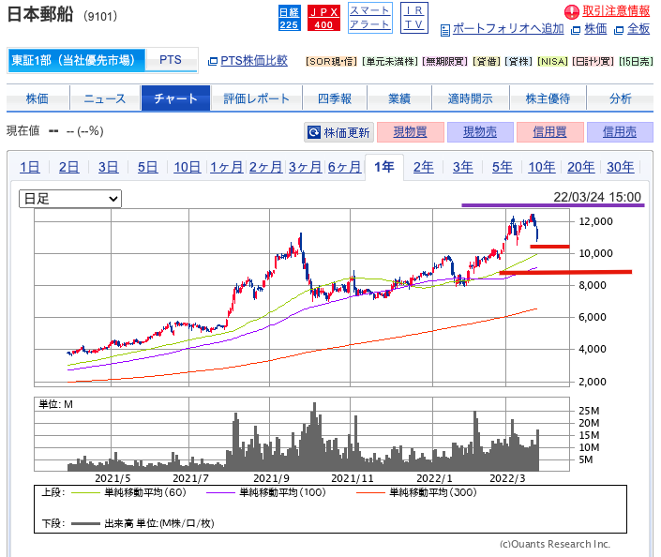This screenshot has height=557, width=661.
Task: Click the 単純移動平均(100) legend entry
Action: pyautogui.click(x=266, y=492)
